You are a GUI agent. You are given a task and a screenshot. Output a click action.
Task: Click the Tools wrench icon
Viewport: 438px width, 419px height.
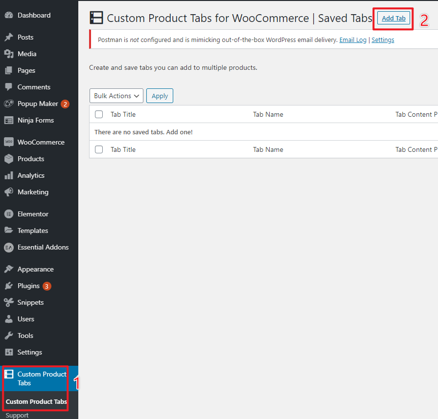[9, 335]
